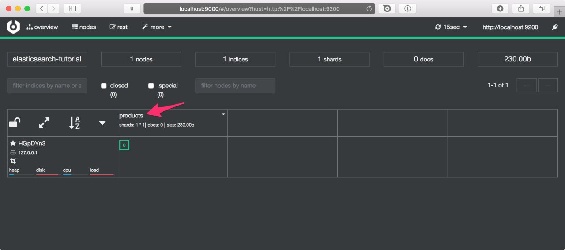The width and height of the screenshot is (565, 250).
Task: Open the caret dropdown beside the sort icon
Action: tap(102, 123)
